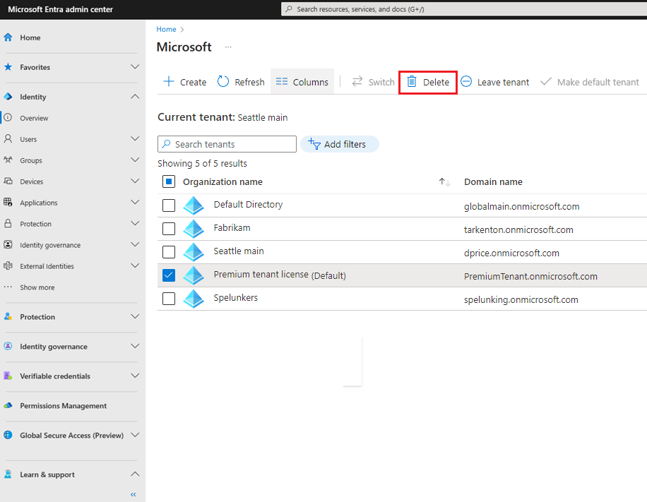Viewport: 647px width, 502px height.
Task: Uncheck the Premium tenant license checkbox
Action: click(x=167, y=275)
